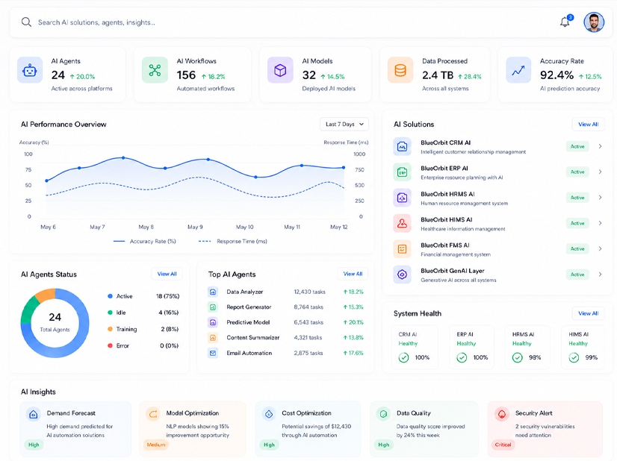Expand the BlueOrbit CRM AI chevron
The height and width of the screenshot is (461, 617).
pyautogui.click(x=600, y=146)
